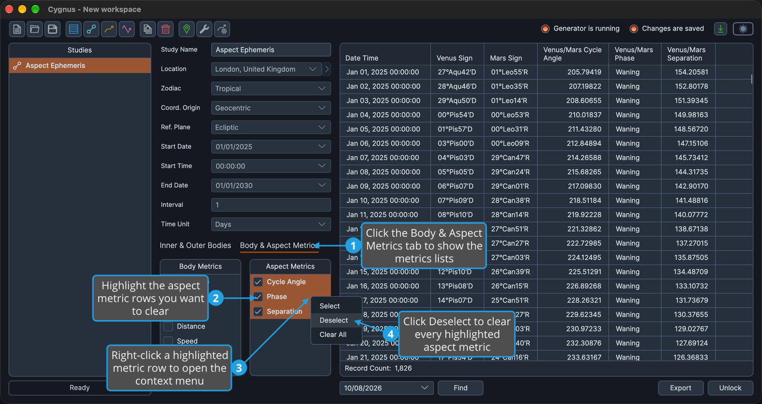The image size is (762, 404).
Task: Click the Date Time column header
Action: (x=385, y=54)
